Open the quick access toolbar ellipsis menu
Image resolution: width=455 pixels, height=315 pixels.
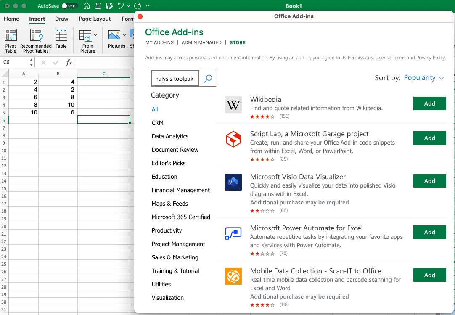pos(149,6)
